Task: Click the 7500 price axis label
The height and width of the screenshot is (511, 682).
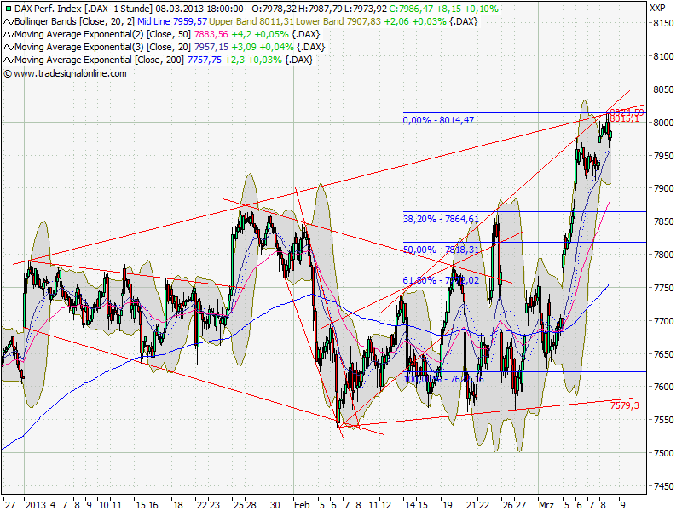Action: (663, 453)
